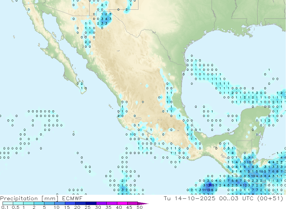Viewport: 286px width, 209px height.
Task: Click the legend label '25'
Action: (88, 207)
